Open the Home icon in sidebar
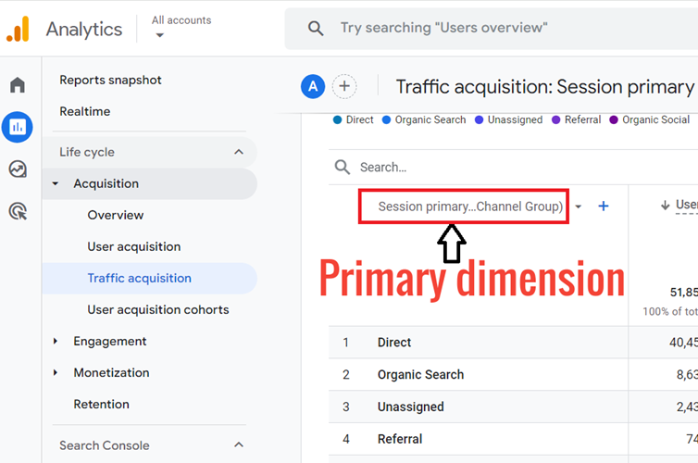The height and width of the screenshot is (463, 698). (18, 84)
